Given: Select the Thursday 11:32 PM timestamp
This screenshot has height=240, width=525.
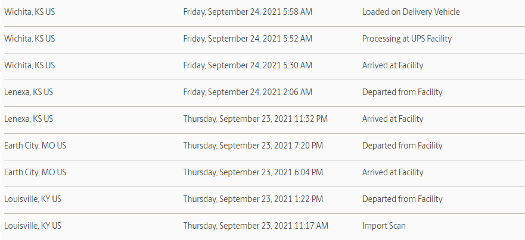Looking at the screenshot, I should pos(256,119).
